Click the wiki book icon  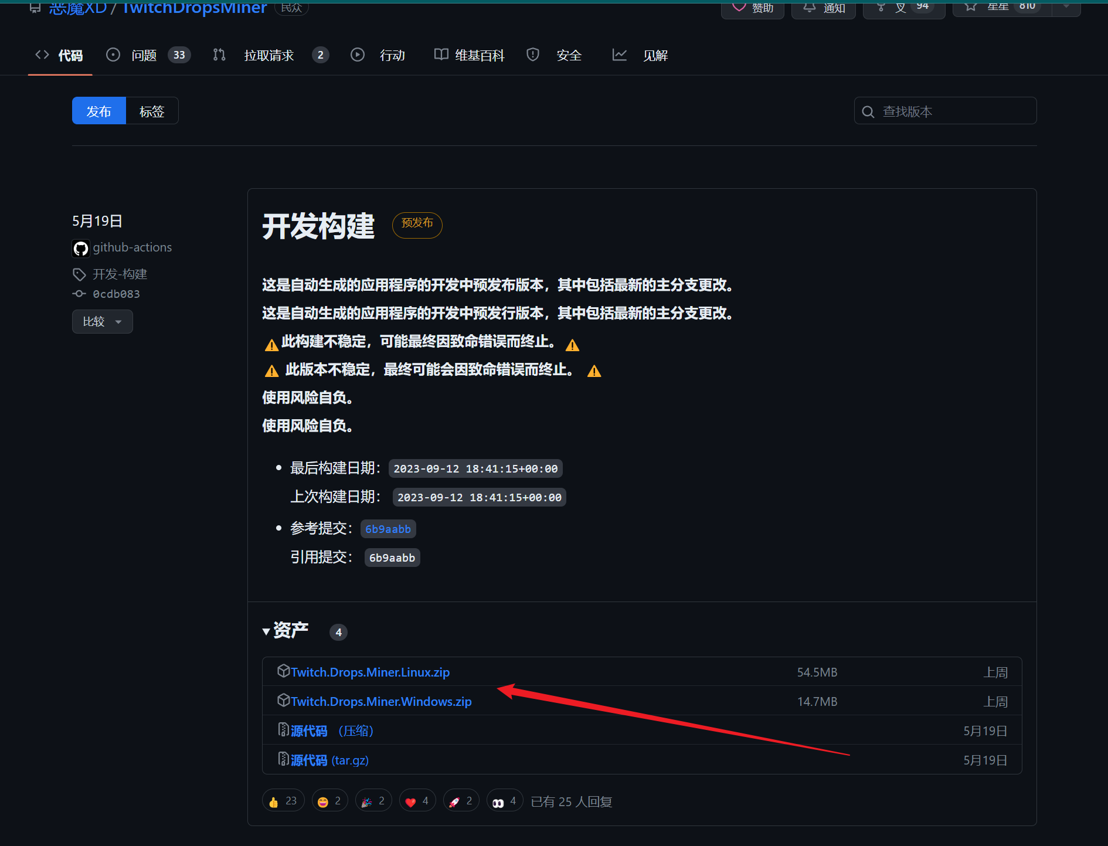coord(441,55)
